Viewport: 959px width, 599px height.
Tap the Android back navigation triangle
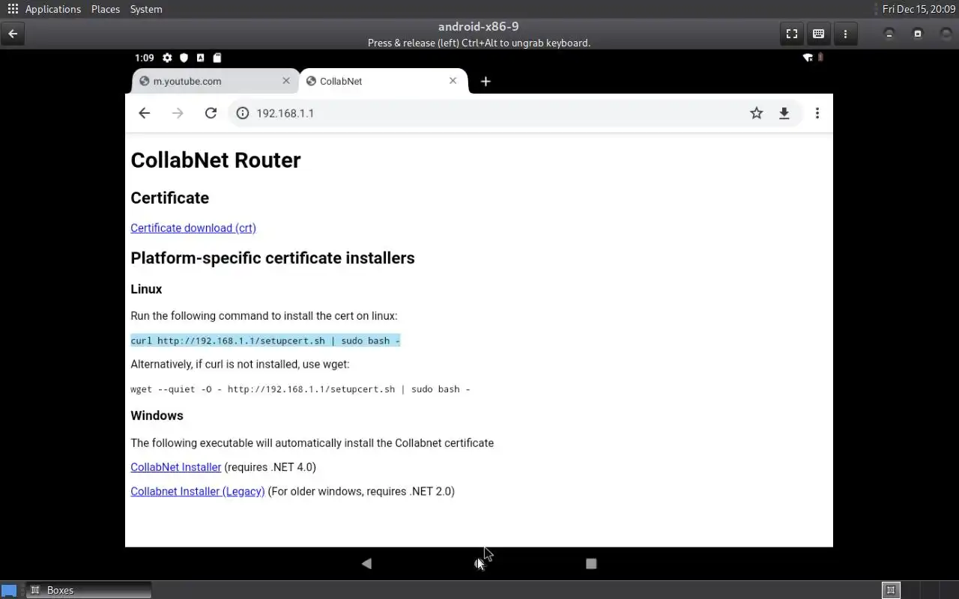pos(366,563)
